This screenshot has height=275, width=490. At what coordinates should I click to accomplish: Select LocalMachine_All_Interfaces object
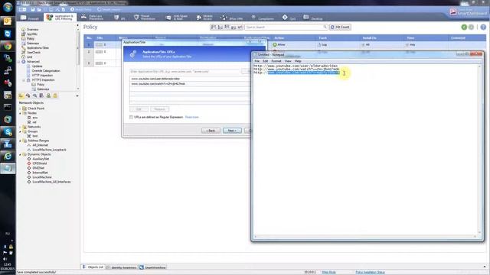pos(49,182)
